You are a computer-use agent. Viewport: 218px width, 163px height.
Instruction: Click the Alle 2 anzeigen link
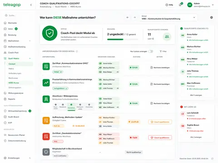click(x=196, y=137)
